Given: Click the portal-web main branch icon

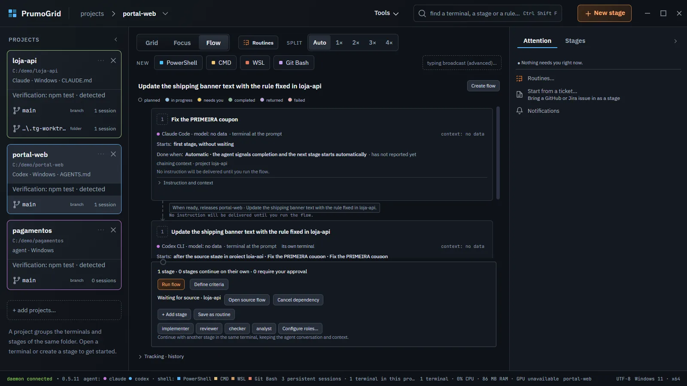Looking at the screenshot, I should [16, 204].
